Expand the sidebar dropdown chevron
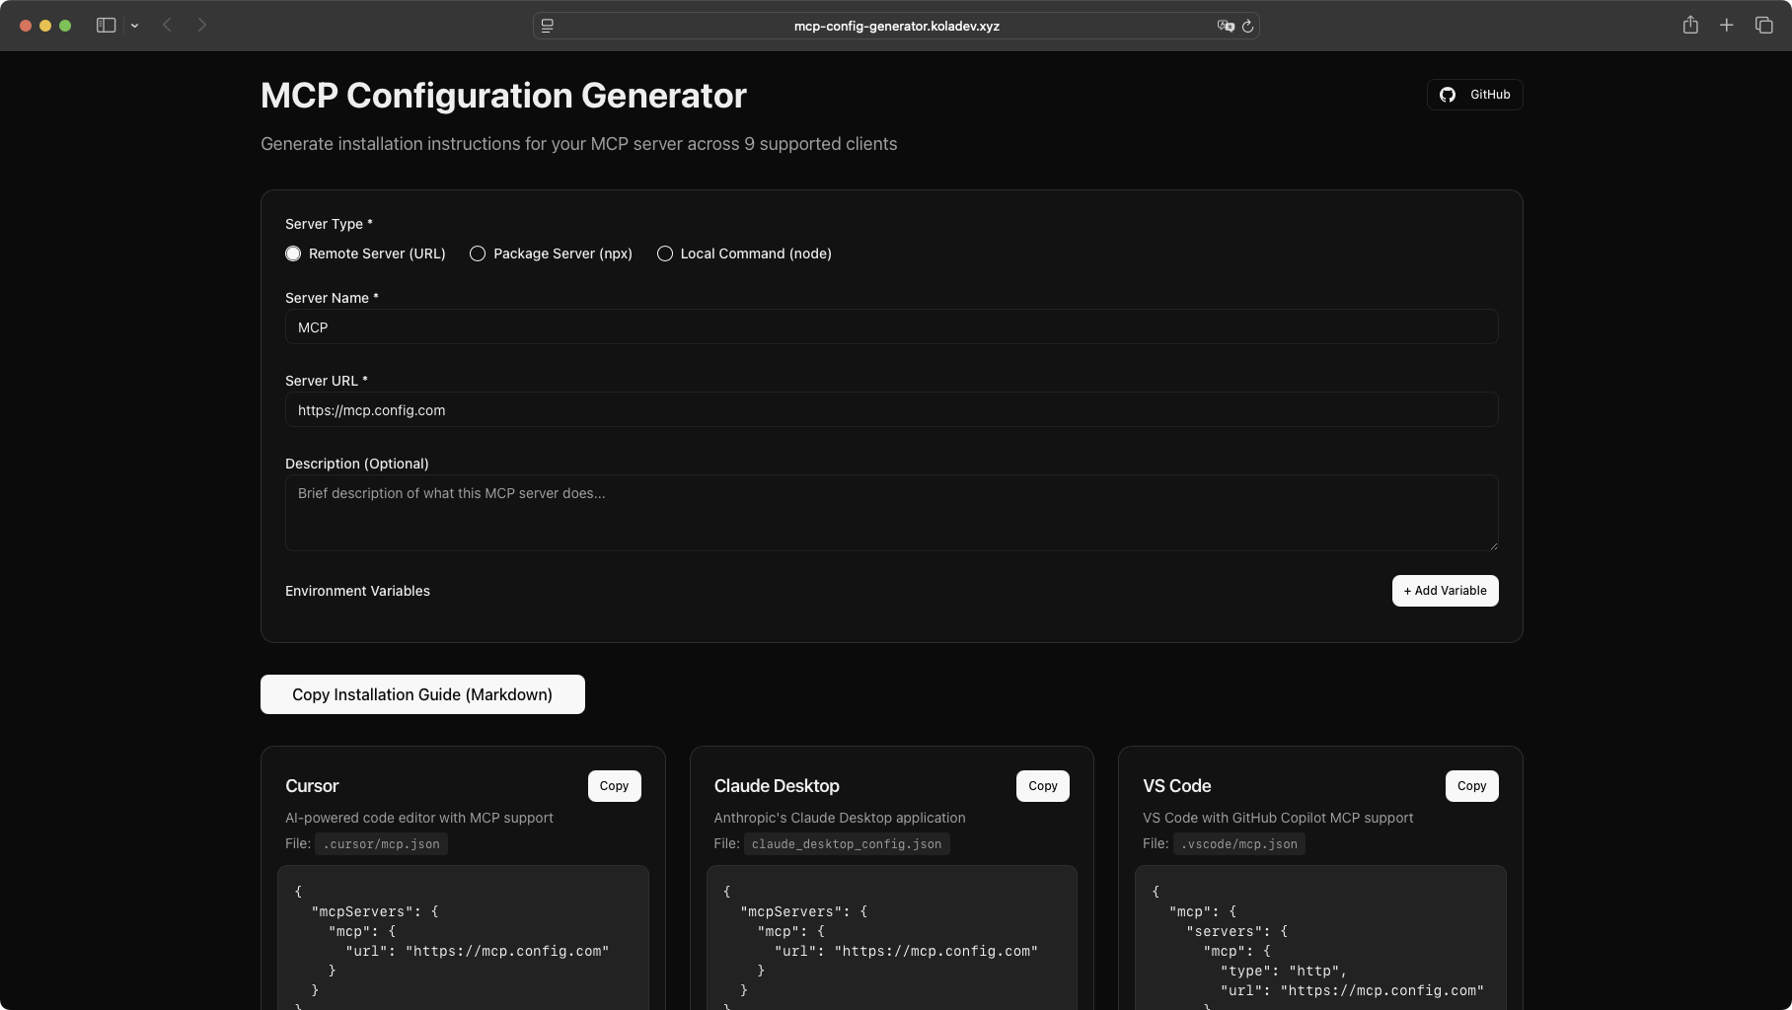1792x1010 pixels. (134, 26)
